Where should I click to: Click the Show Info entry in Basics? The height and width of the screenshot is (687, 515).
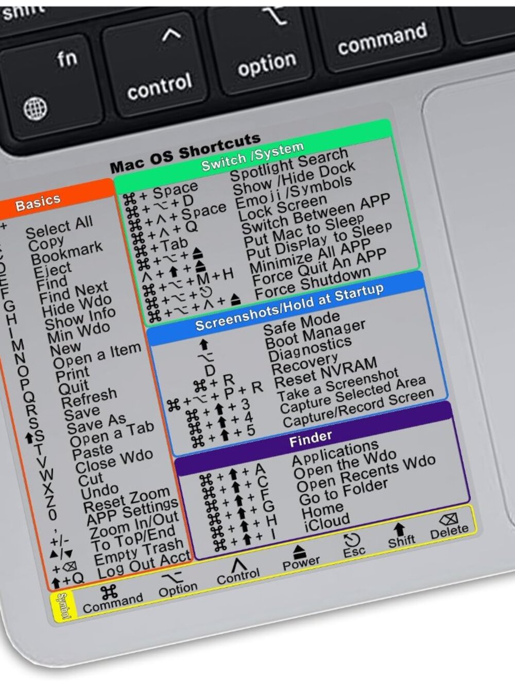[80, 319]
